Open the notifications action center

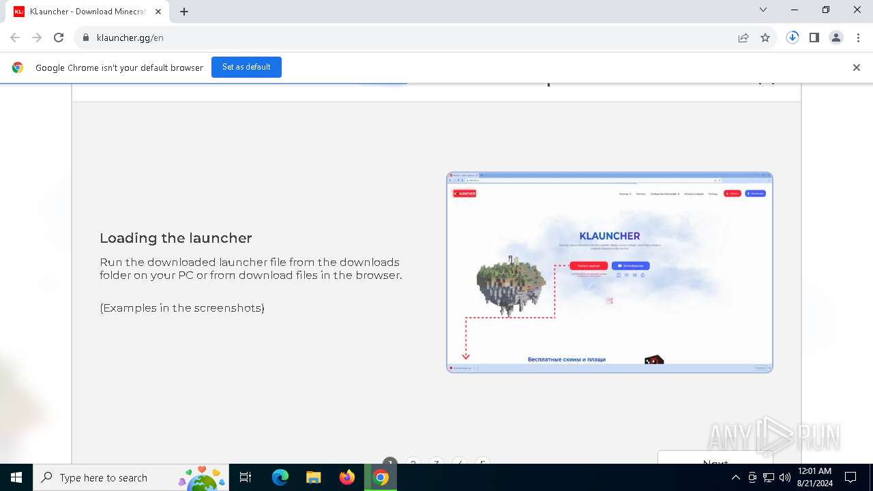coord(850,477)
